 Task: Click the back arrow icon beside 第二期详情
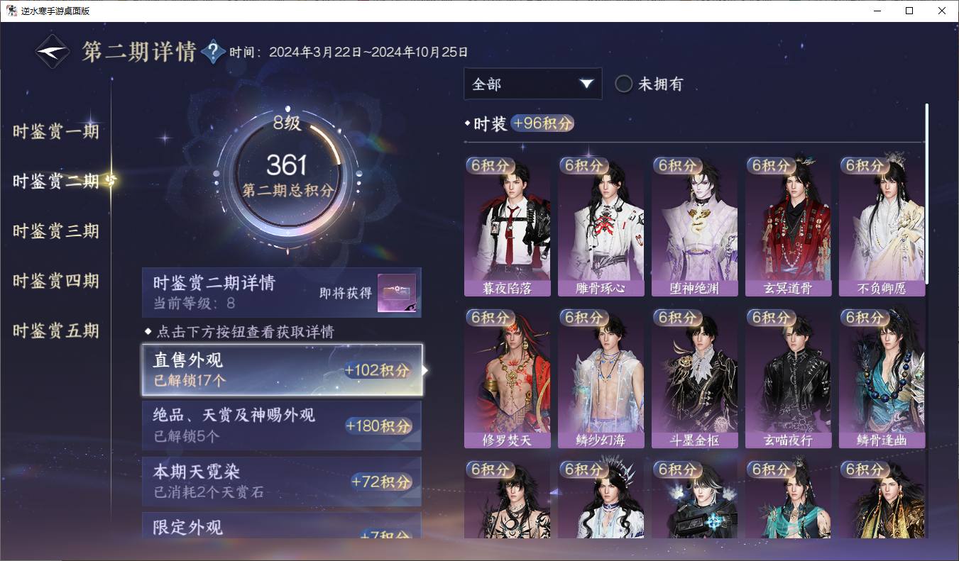click(x=53, y=52)
